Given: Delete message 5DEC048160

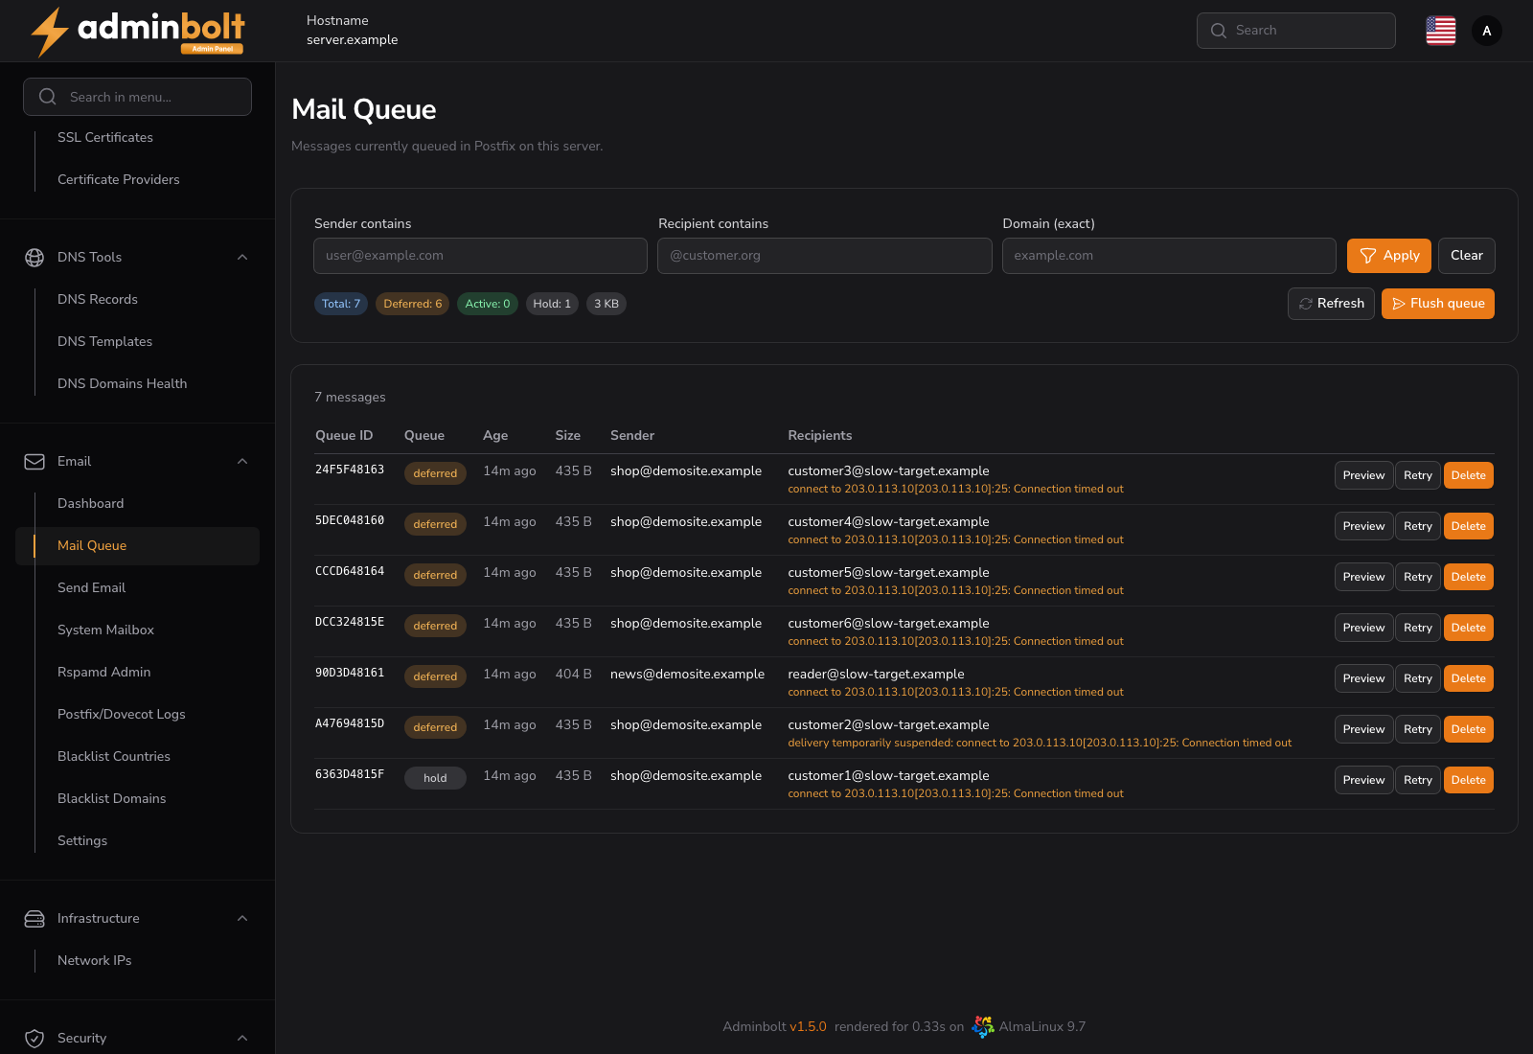Looking at the screenshot, I should pyautogui.click(x=1469, y=526).
